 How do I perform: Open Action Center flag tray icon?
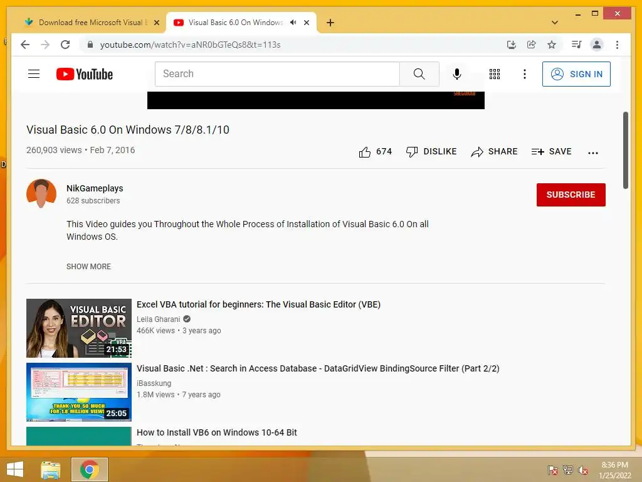coord(553,470)
